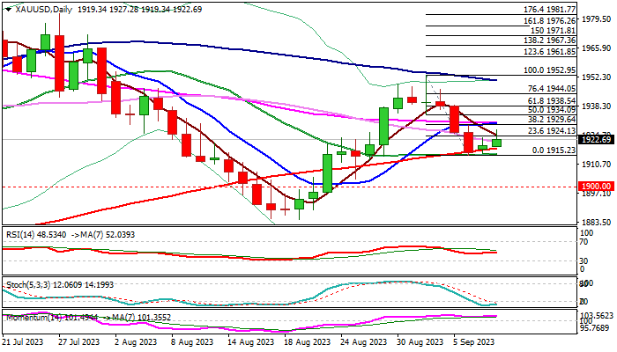Click the current price tag 1922.69

[596, 139]
